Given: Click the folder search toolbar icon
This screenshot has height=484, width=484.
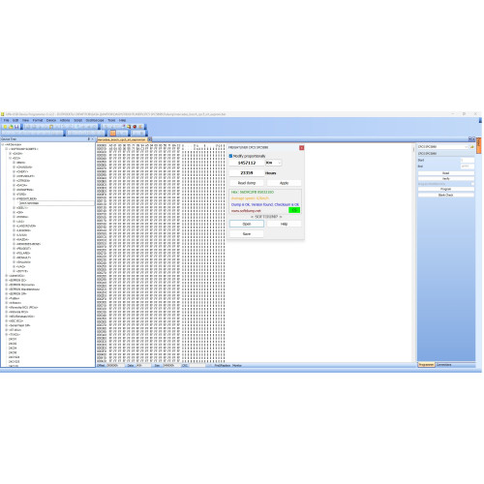Looking at the screenshot, I should [x=129, y=127].
